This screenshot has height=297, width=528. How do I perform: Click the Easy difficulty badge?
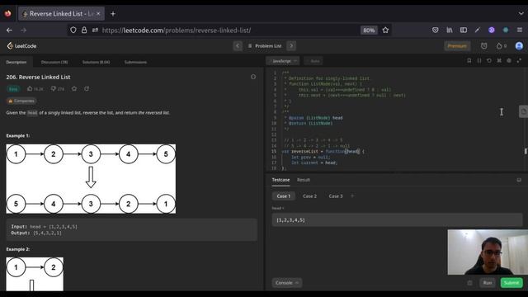click(13, 89)
